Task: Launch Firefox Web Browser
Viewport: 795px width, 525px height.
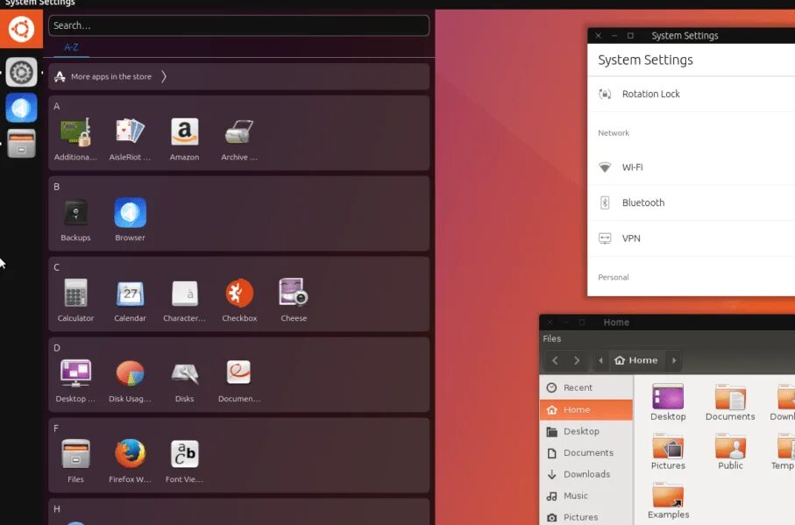Action: (x=130, y=461)
